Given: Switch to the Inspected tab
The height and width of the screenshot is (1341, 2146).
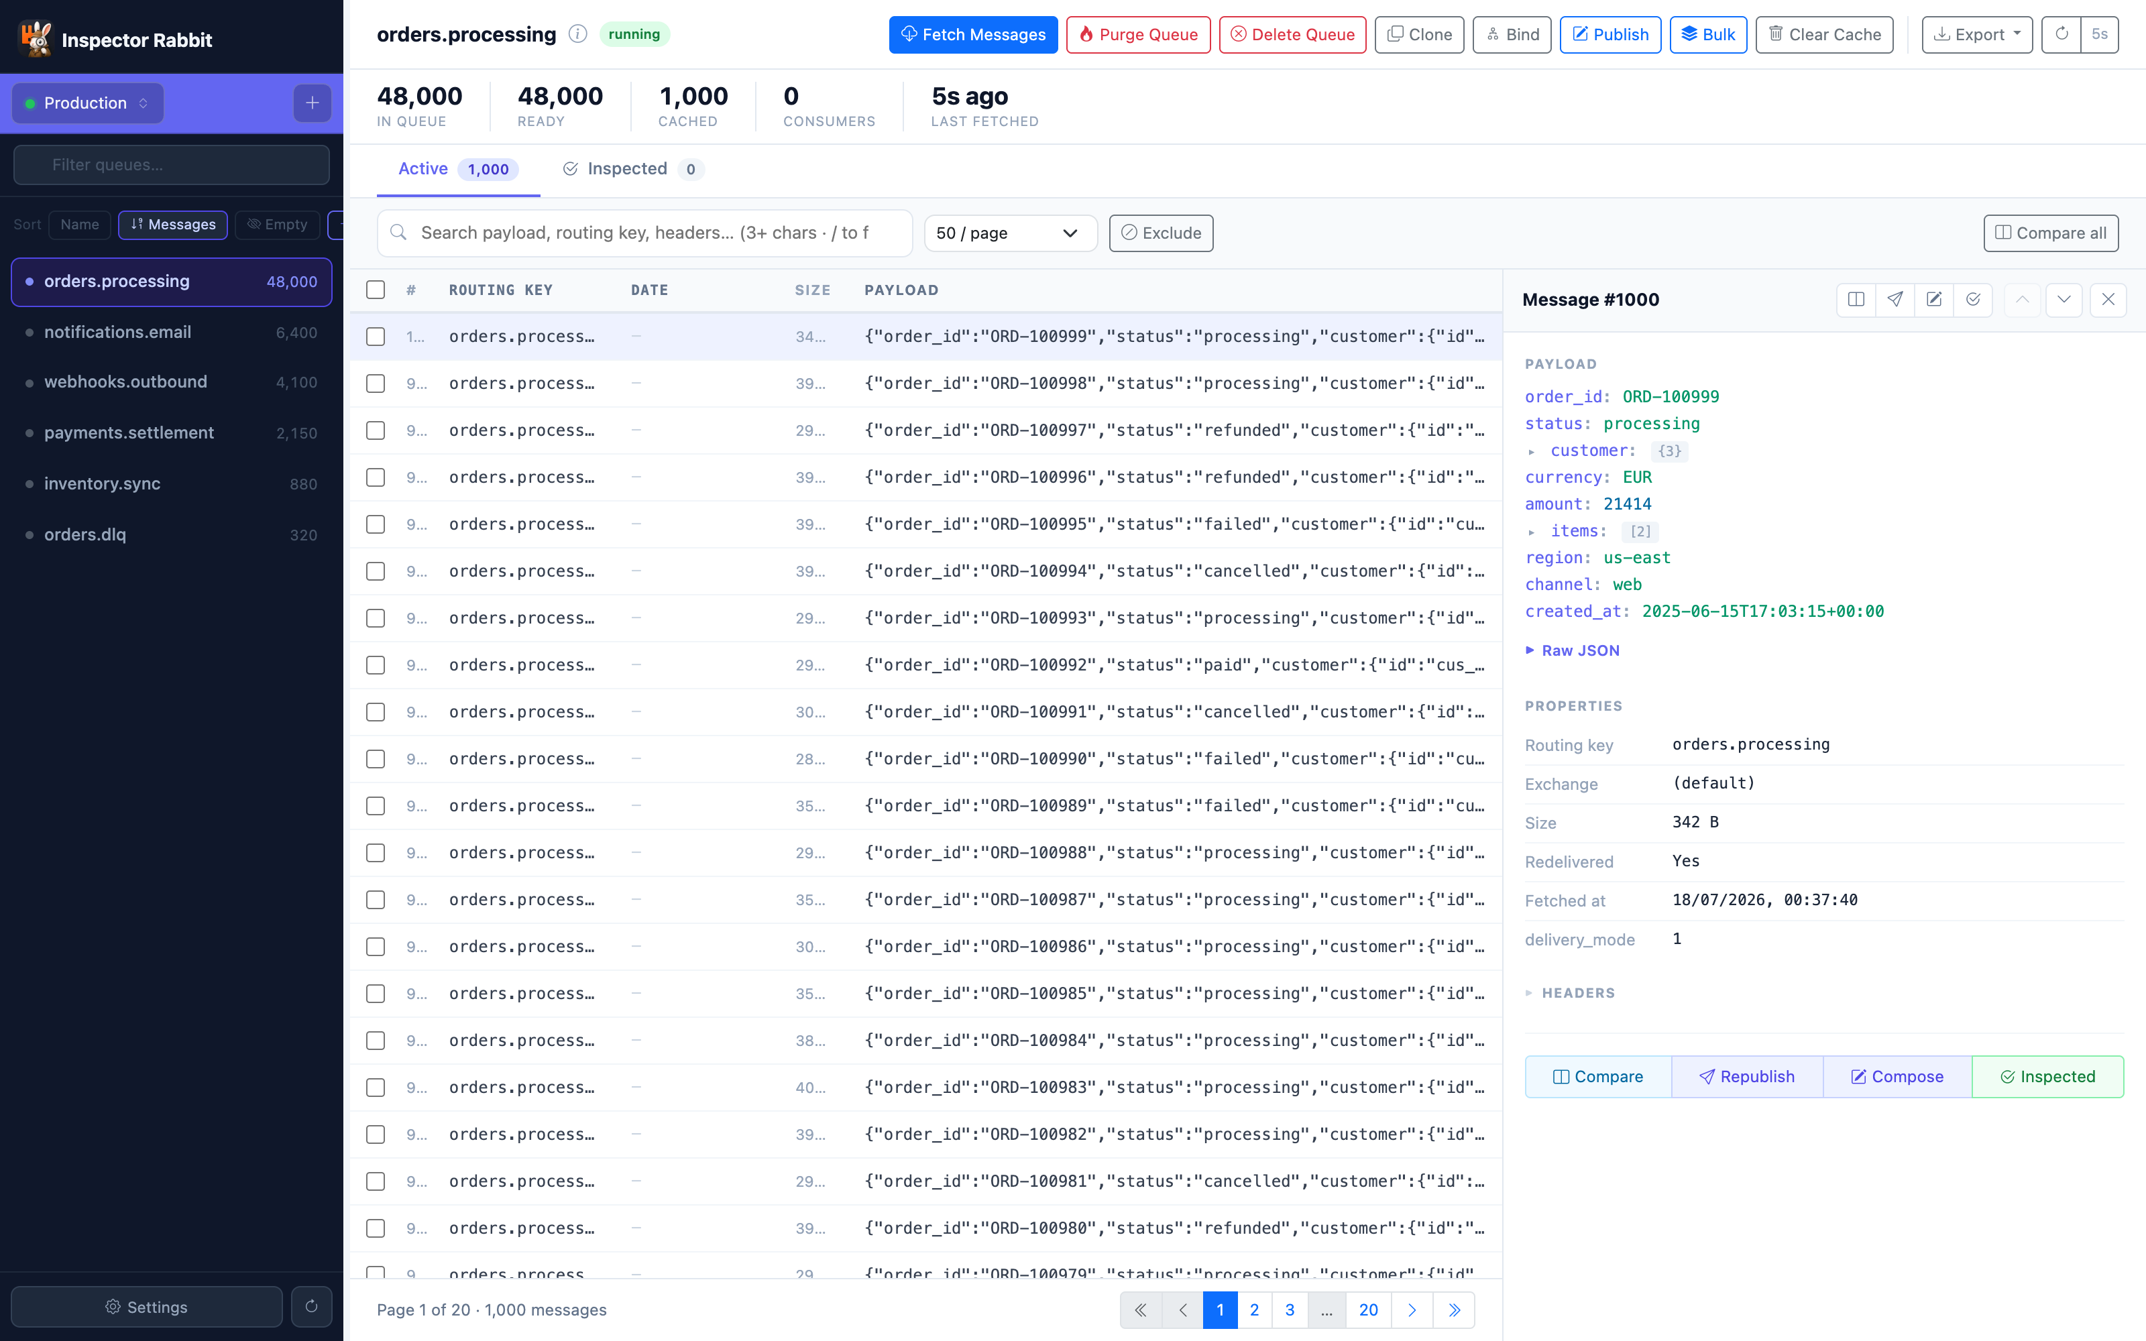Looking at the screenshot, I should tap(634, 168).
